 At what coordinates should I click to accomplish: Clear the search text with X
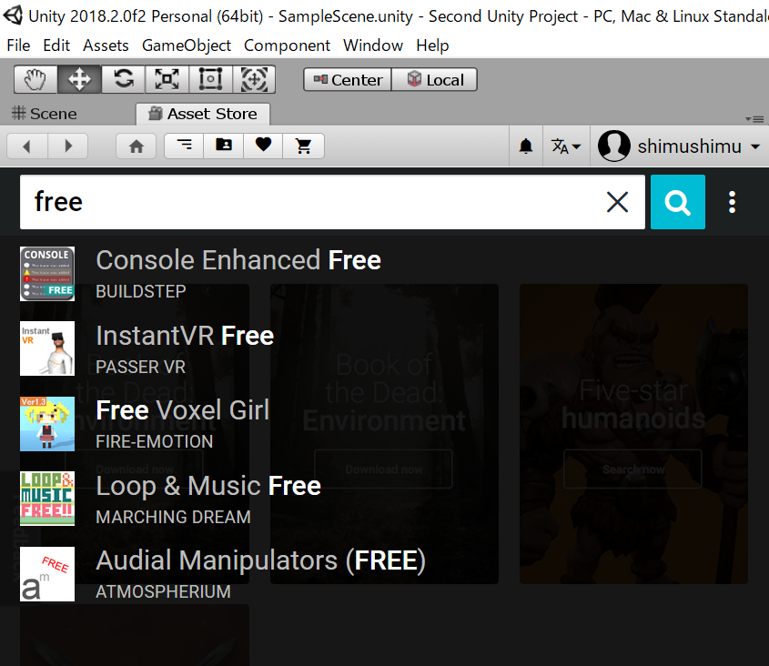point(617,202)
